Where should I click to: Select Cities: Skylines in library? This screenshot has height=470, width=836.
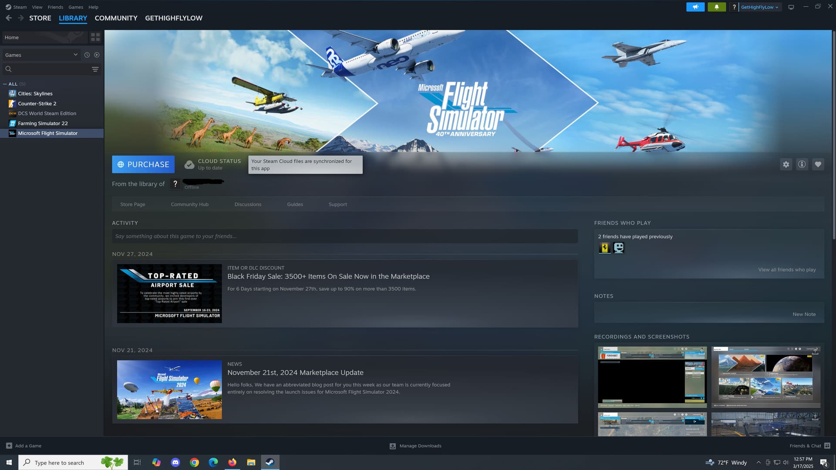(x=52, y=94)
